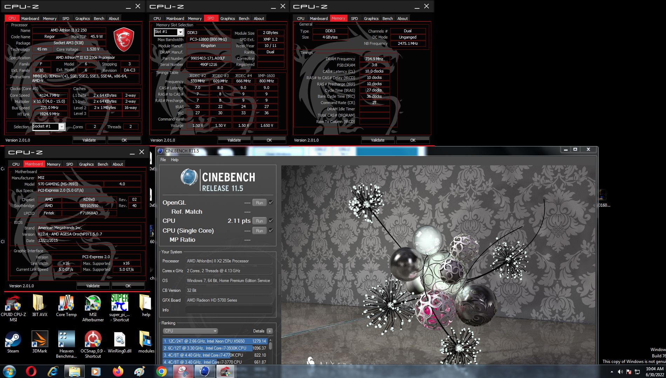The height and width of the screenshot is (378, 666).
Task: Open the Windows Start menu
Action: (x=9, y=371)
